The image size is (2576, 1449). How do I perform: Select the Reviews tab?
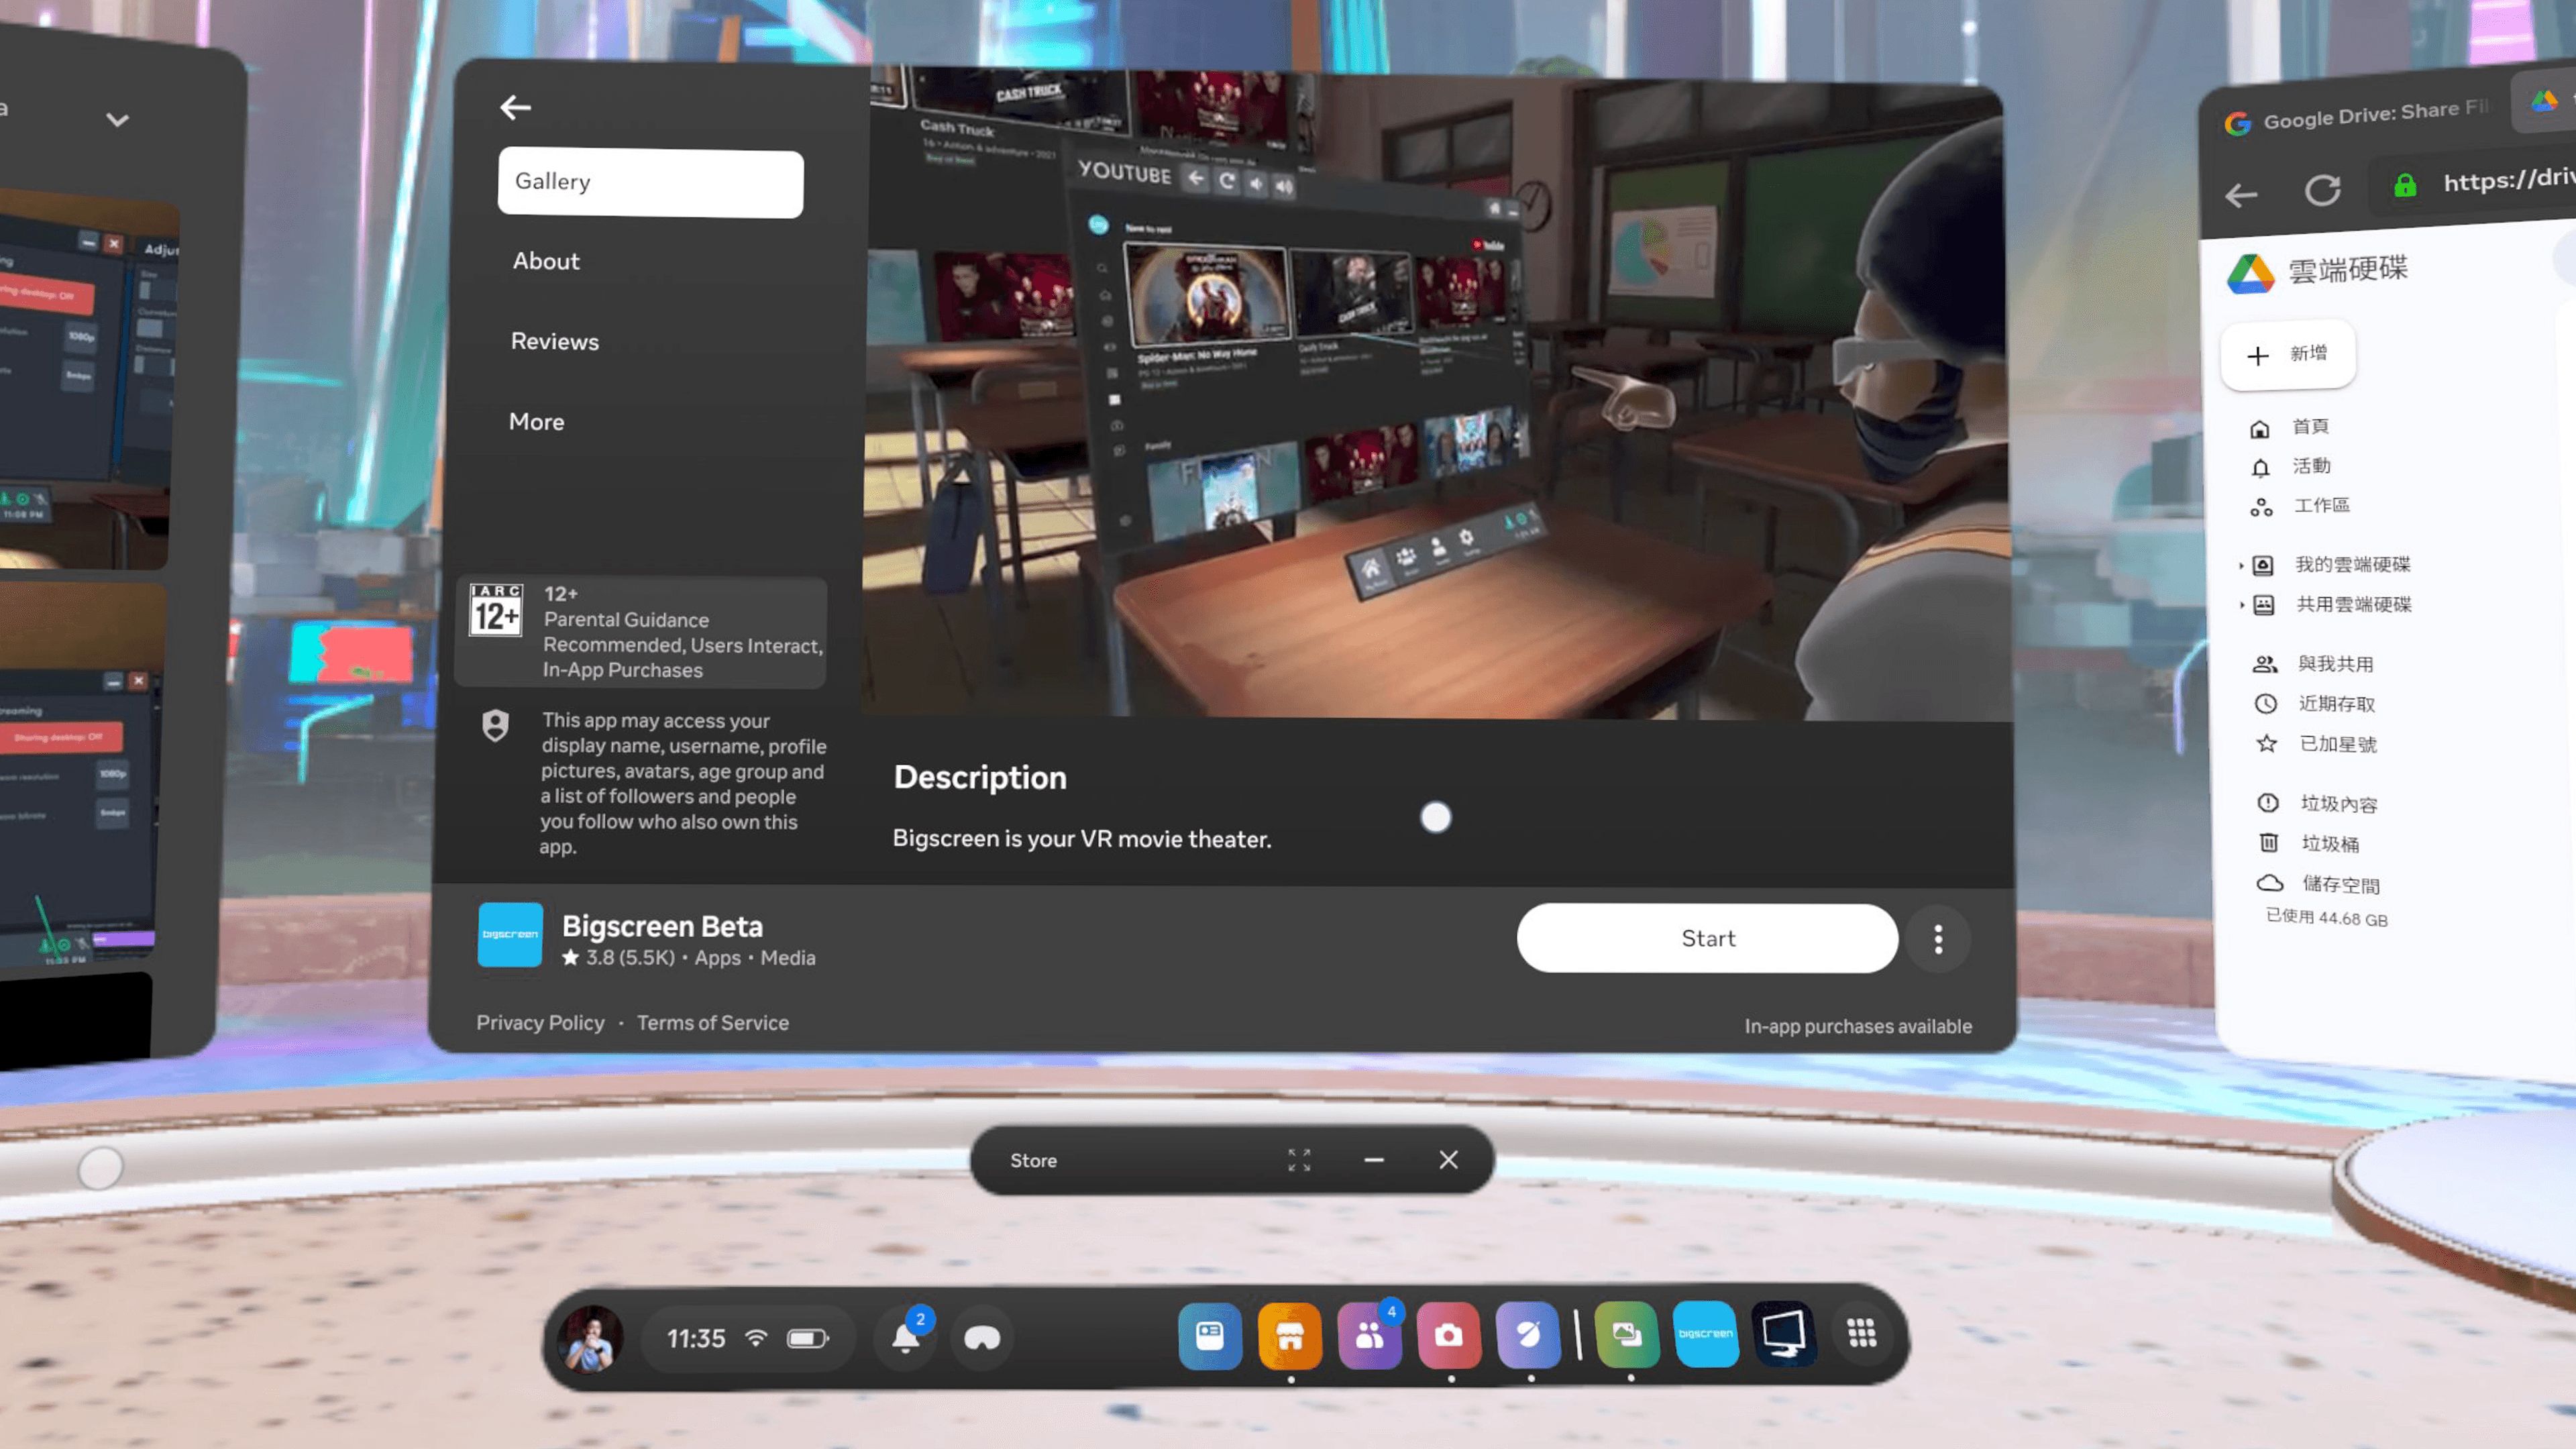click(x=555, y=341)
